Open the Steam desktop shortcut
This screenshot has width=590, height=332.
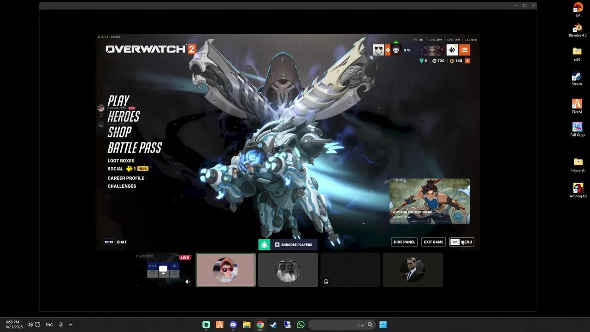click(x=577, y=79)
